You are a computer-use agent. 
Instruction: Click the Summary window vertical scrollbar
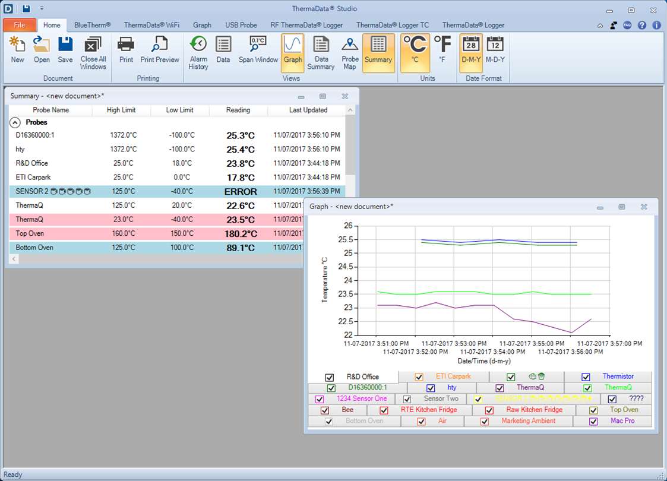click(x=350, y=145)
